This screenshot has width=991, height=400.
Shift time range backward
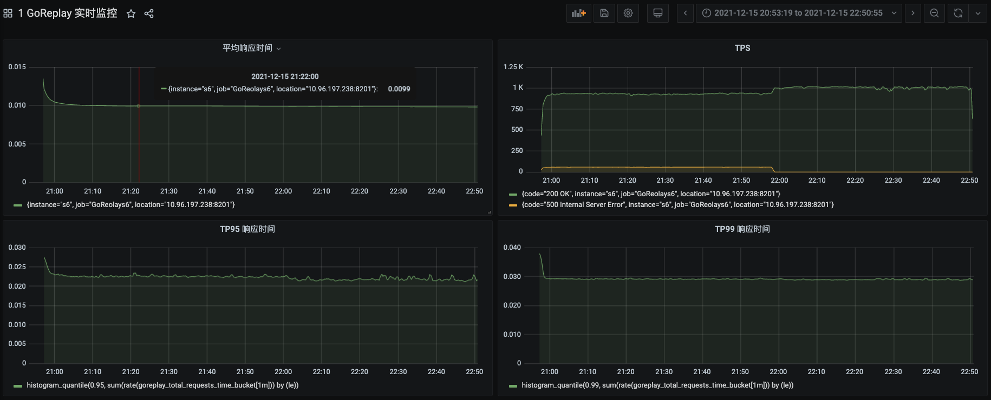(x=685, y=13)
